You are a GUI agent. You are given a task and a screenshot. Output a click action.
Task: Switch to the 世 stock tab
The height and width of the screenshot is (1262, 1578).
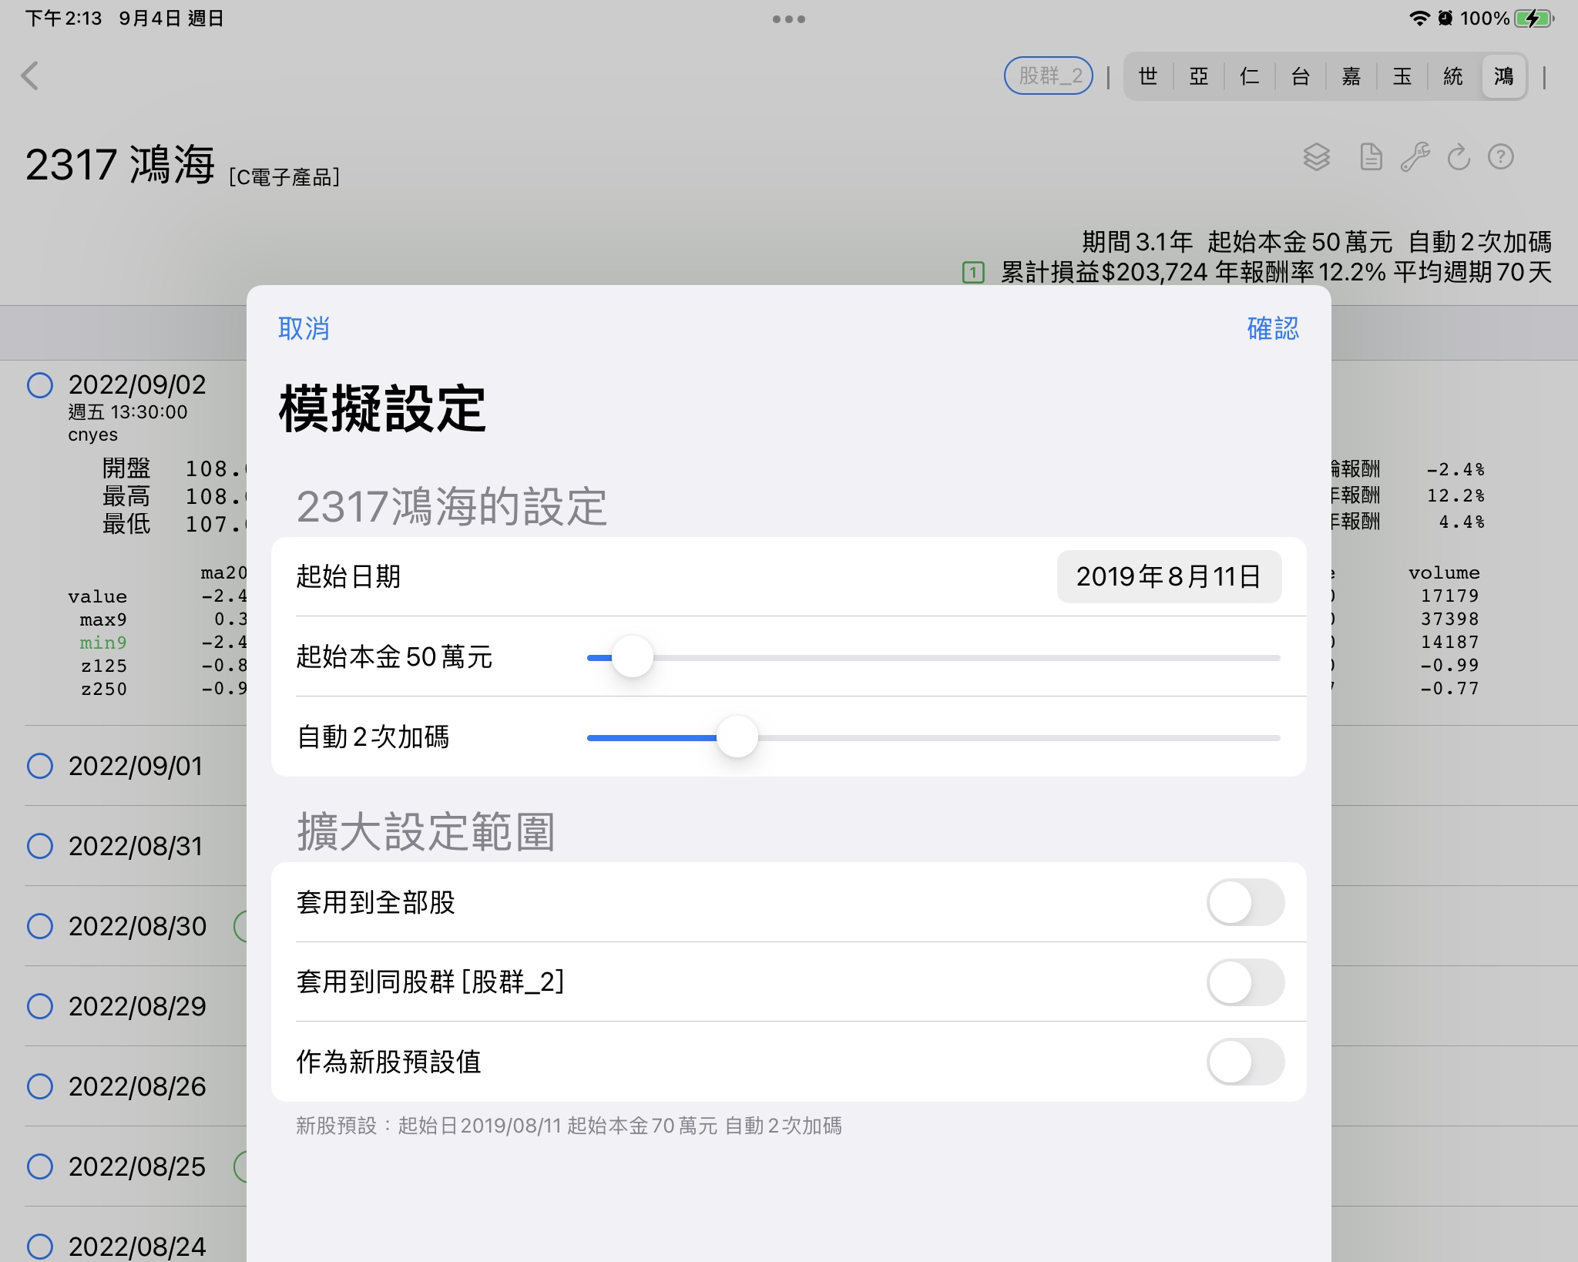1147,76
